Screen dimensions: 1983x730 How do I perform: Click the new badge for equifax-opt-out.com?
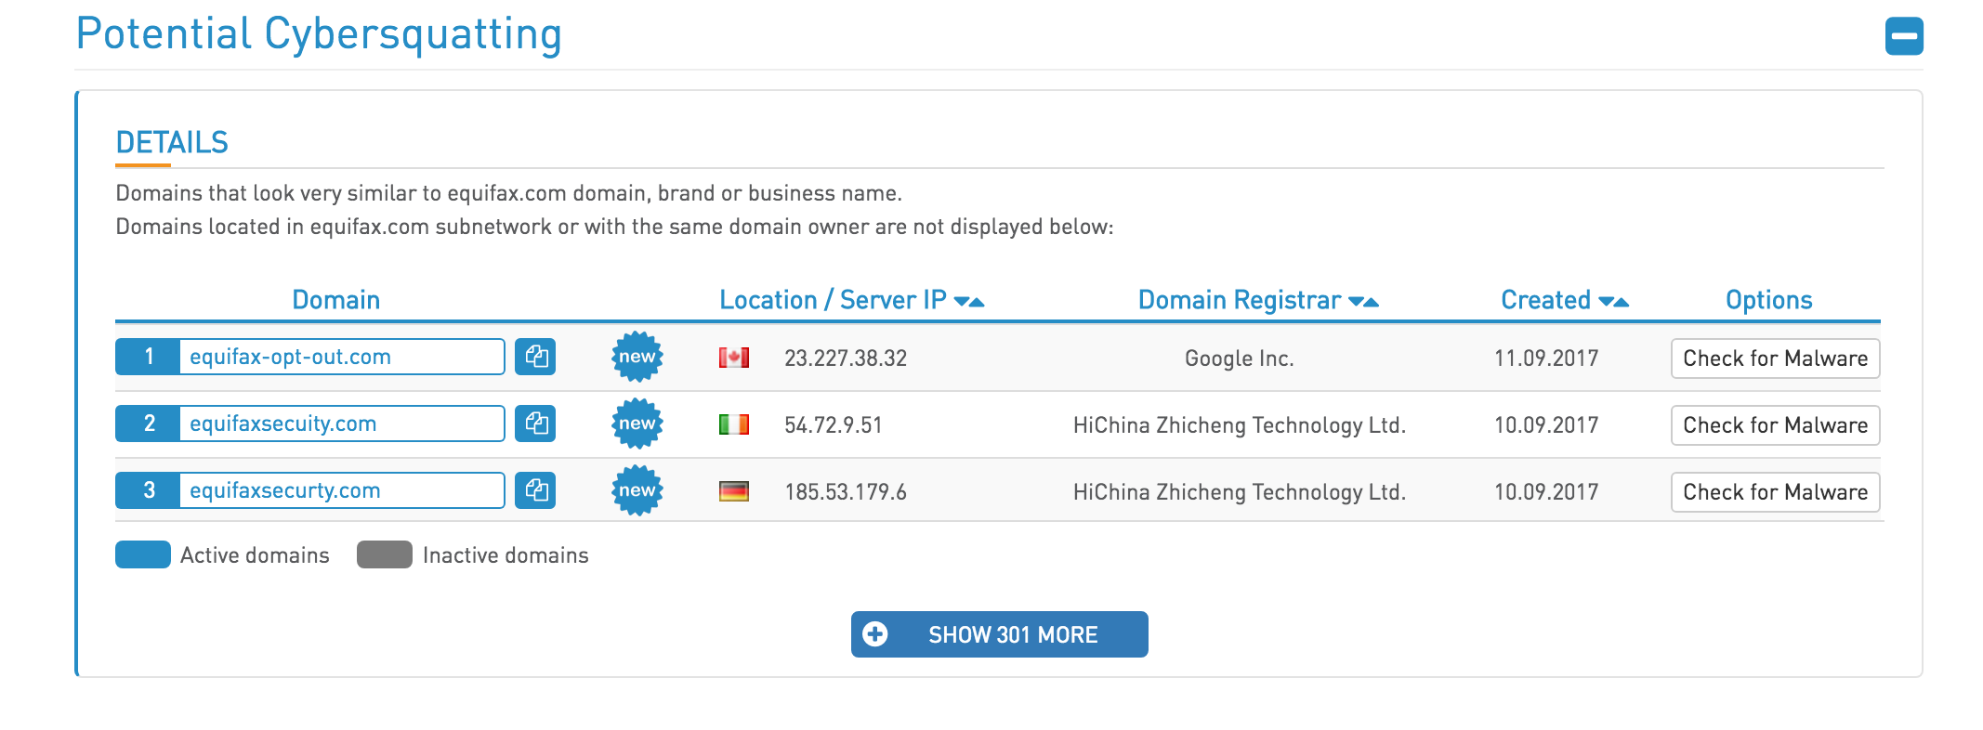[x=637, y=357]
